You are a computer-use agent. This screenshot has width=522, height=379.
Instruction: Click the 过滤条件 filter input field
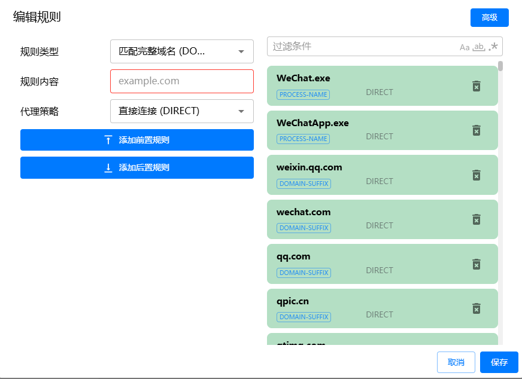tap(359, 47)
